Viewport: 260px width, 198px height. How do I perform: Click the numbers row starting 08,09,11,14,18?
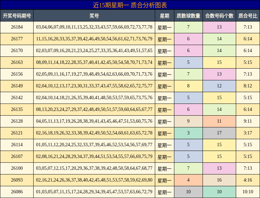coord(94,63)
